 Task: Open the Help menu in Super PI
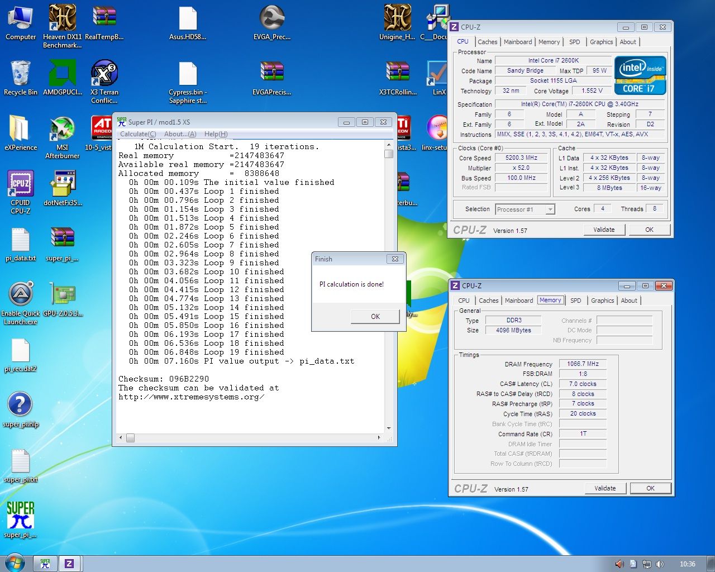pos(216,134)
